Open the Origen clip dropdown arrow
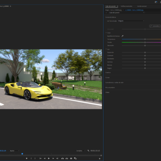 [x=123, y=10]
